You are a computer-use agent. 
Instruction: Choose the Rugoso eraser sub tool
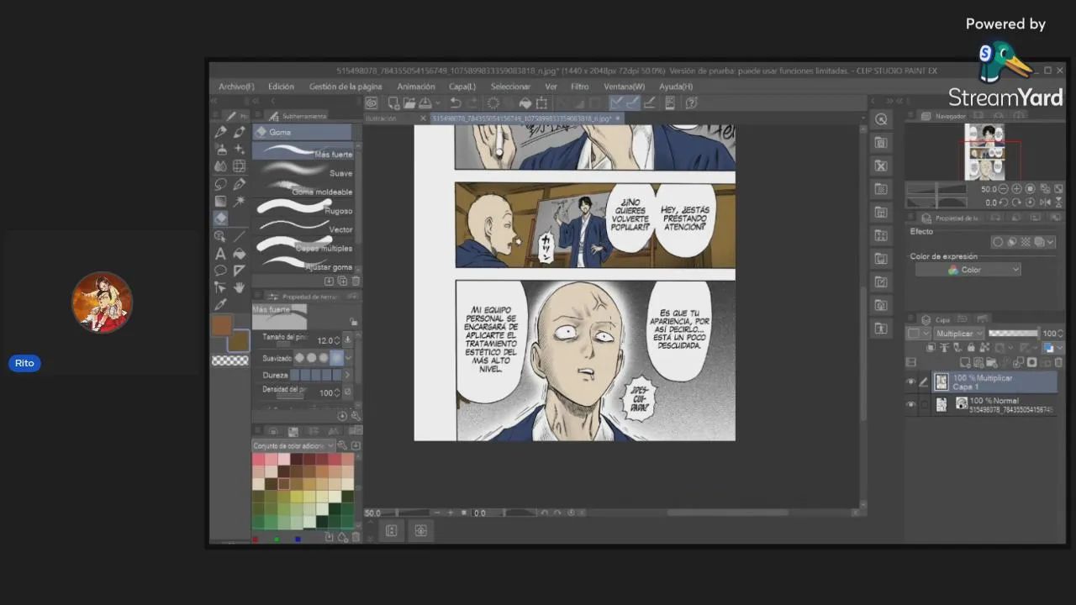coord(303,208)
